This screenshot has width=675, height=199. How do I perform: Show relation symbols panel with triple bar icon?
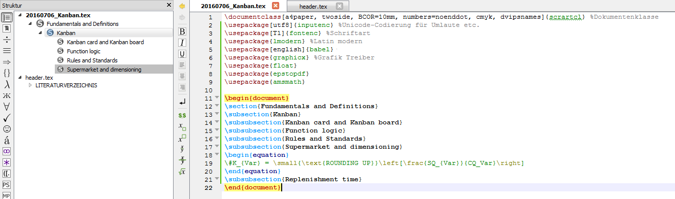pyautogui.click(x=7, y=50)
